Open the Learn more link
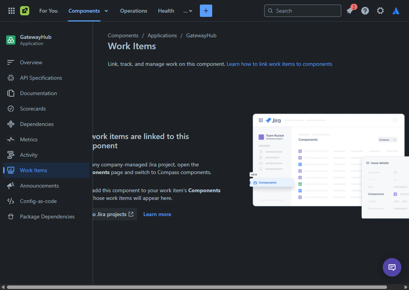 pos(157,214)
